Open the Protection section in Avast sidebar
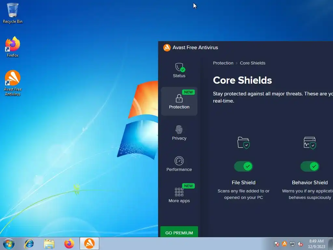Image resolution: width=333 pixels, height=250 pixels. coord(179,101)
